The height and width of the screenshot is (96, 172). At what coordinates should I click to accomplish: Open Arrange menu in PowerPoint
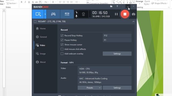[x=139, y=2]
